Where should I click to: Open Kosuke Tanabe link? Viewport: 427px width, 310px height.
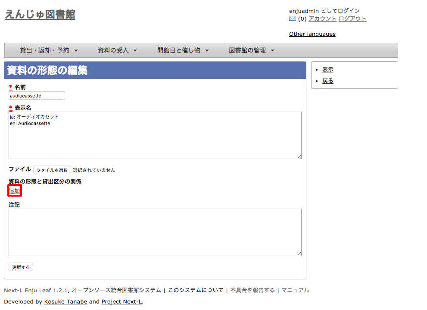click(x=65, y=302)
